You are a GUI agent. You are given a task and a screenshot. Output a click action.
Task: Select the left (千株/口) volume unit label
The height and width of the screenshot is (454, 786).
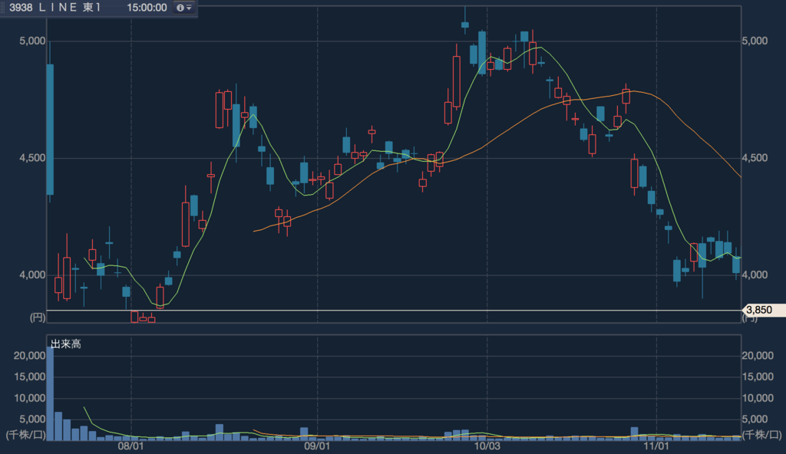point(25,435)
